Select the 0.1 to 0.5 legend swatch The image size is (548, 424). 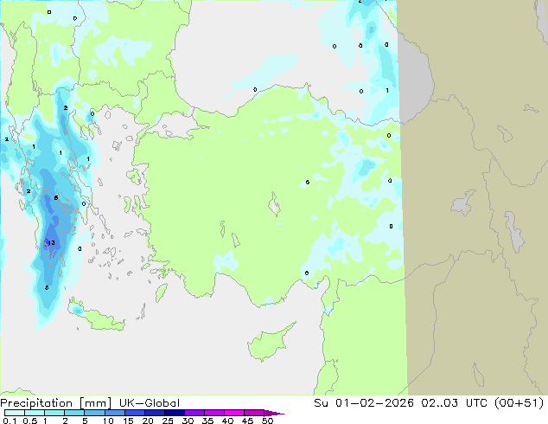[15, 413]
